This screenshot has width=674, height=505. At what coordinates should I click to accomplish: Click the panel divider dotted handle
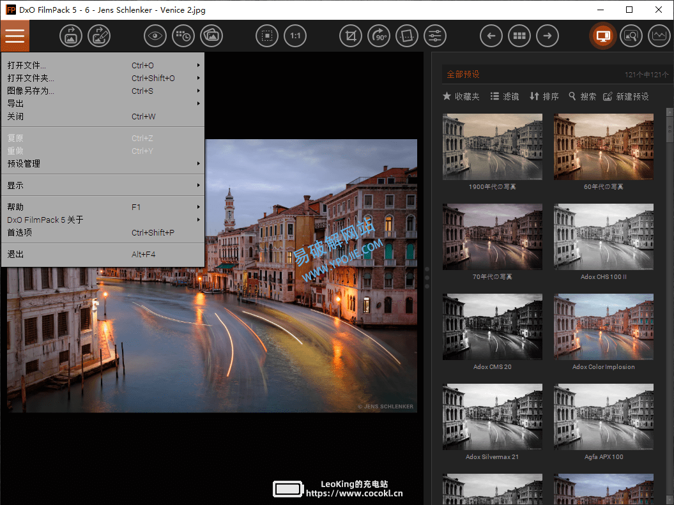point(427,278)
